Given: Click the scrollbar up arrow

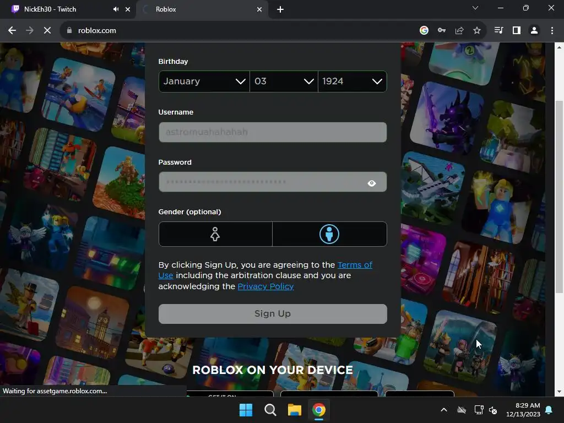Looking at the screenshot, I should [559, 47].
